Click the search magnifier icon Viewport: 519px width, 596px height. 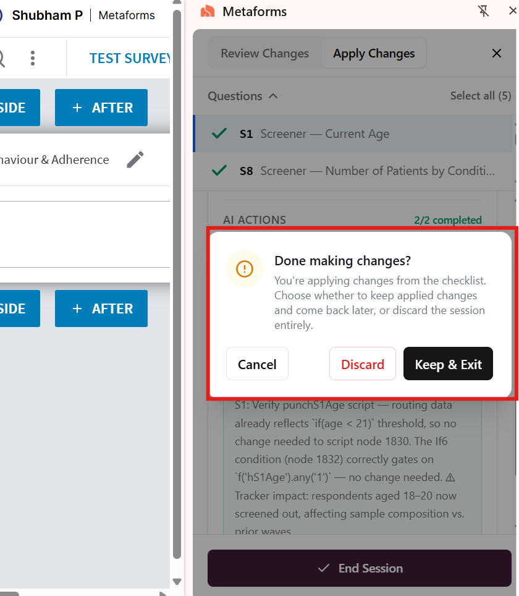coord(2,59)
